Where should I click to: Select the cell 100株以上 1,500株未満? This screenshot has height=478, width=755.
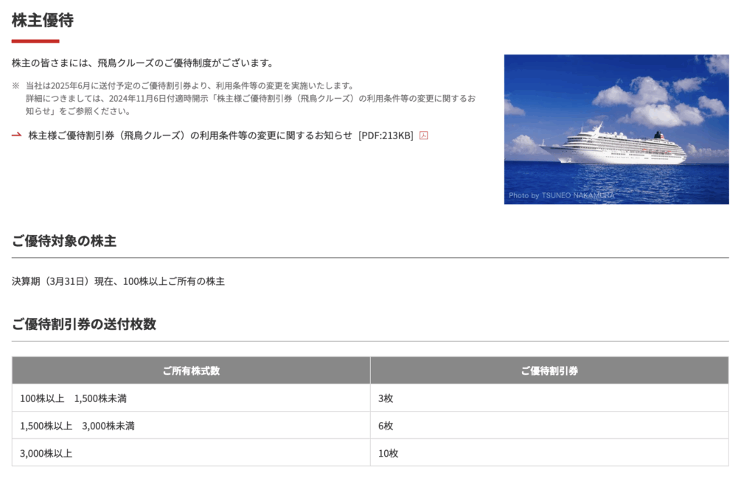coord(191,398)
